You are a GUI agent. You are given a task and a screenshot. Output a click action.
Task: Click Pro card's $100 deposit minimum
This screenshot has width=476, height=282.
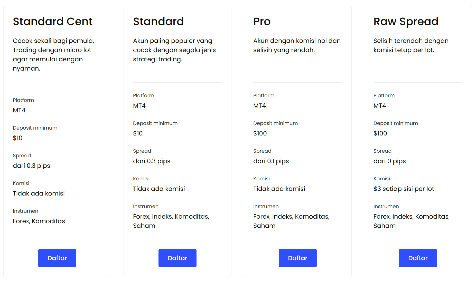[x=260, y=133]
